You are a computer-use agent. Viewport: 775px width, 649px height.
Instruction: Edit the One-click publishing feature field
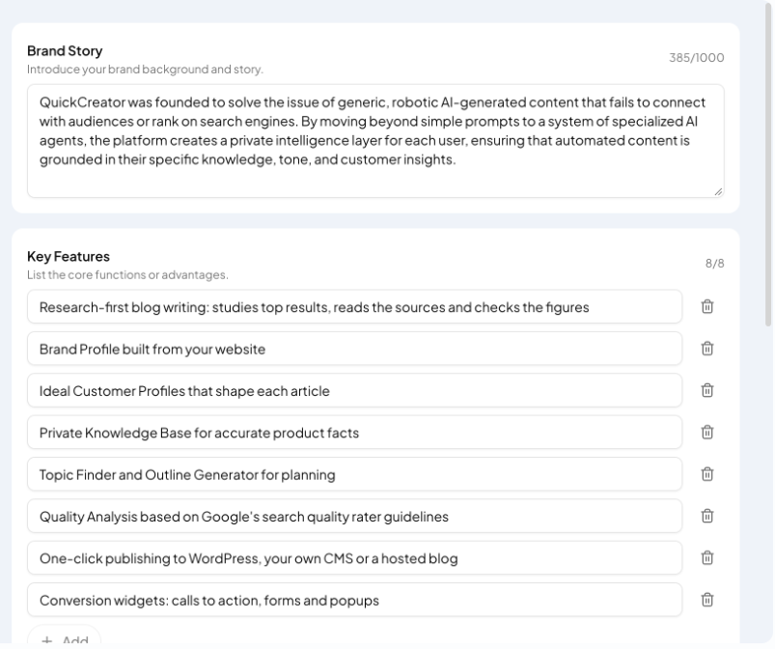[355, 558]
